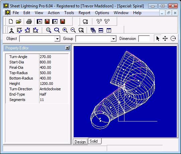Image resolution: width=181 pixels, height=154 pixels.
Task: Cascade windows with the toolbar icon
Action: [x=93, y=31]
